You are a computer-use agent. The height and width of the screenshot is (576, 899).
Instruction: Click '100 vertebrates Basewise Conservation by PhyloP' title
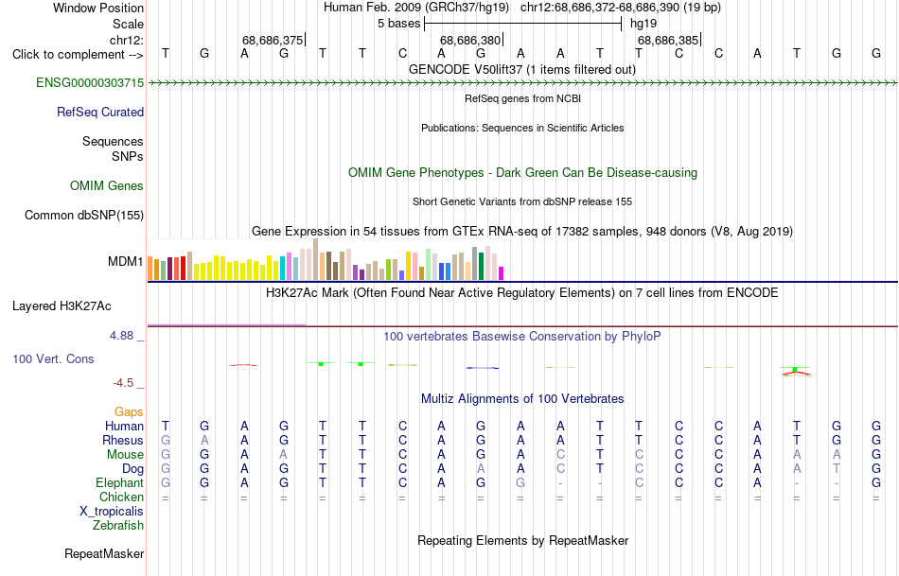coord(522,337)
